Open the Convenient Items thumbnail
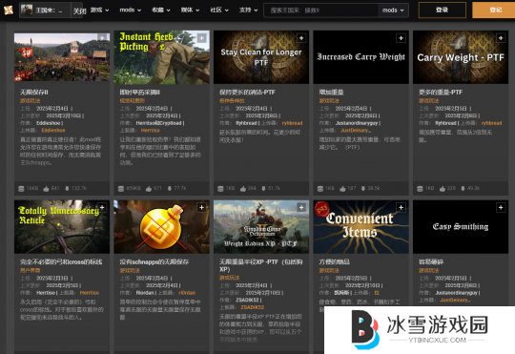The height and width of the screenshot is (354, 515). click(x=360, y=227)
